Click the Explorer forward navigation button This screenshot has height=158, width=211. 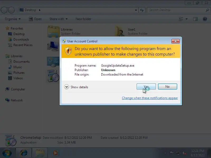pos(12,10)
